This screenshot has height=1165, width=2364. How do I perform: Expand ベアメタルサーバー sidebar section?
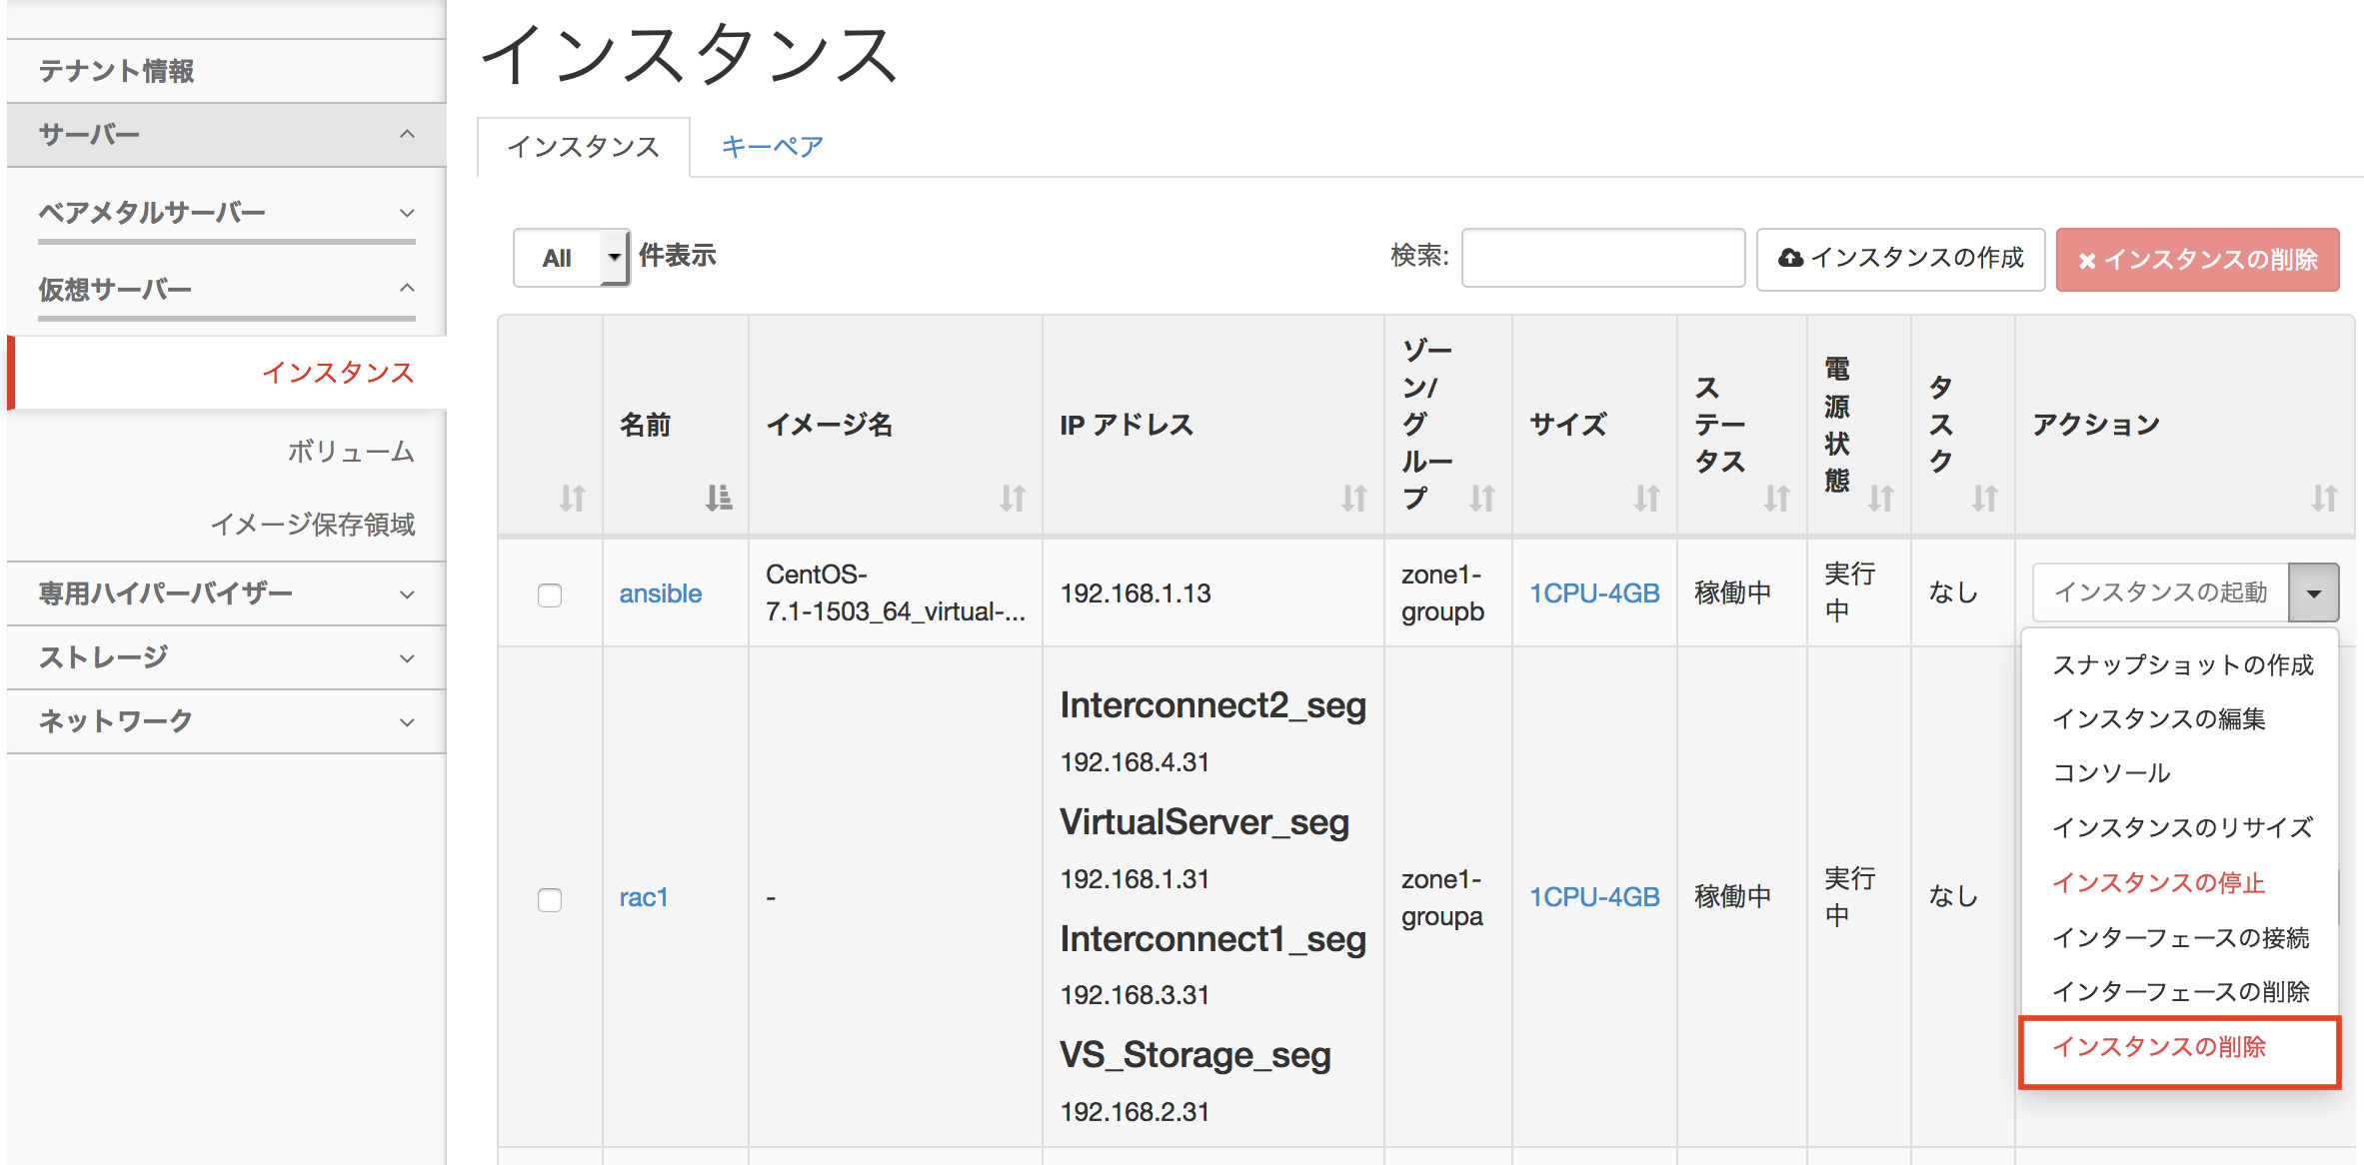[226, 212]
